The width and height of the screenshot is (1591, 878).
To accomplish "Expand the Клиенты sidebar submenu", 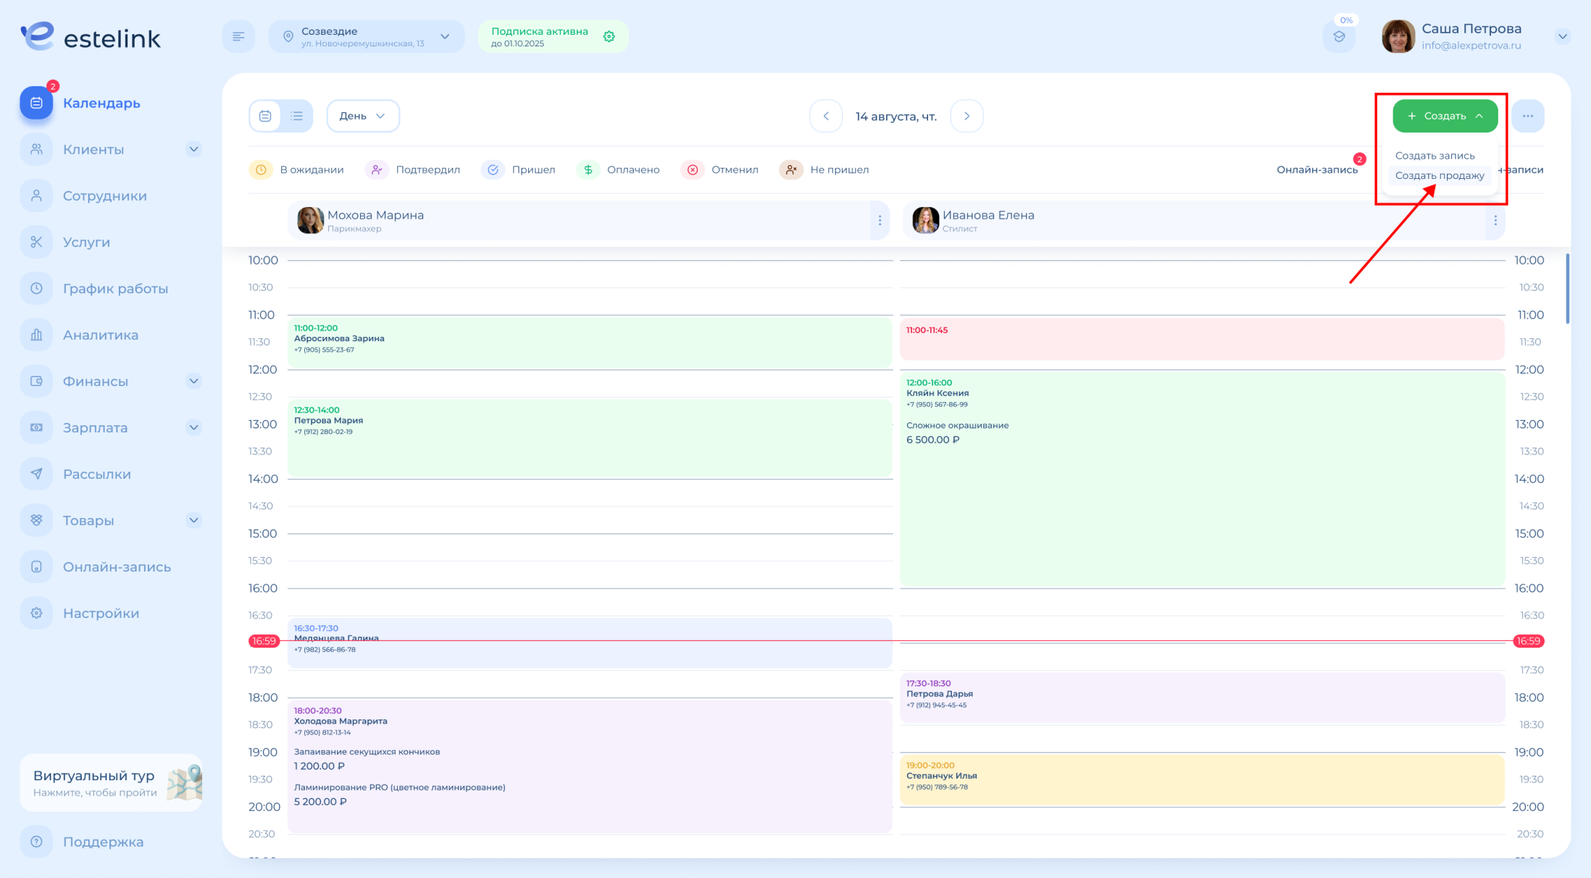I will click(193, 149).
